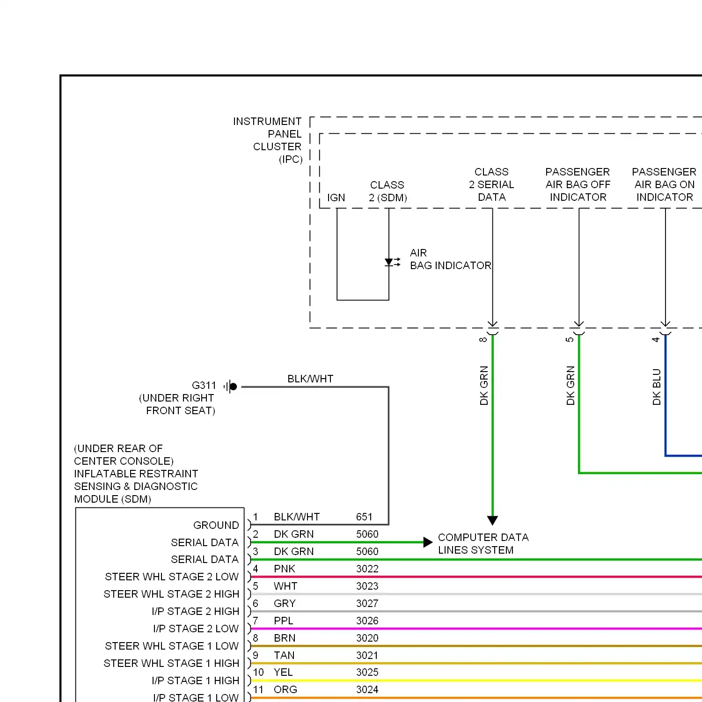Select the "G311" ground label
Image resolution: width=702 pixels, height=702 pixels.
tap(204, 385)
